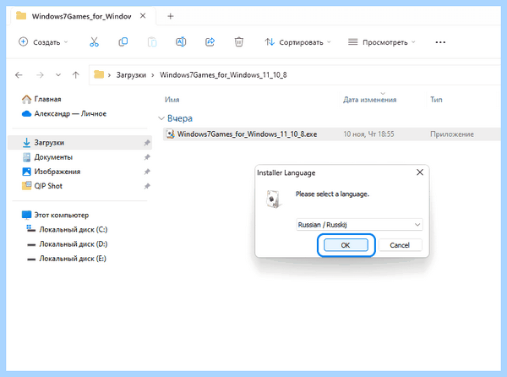Close the Windows7Games tab

(x=143, y=16)
